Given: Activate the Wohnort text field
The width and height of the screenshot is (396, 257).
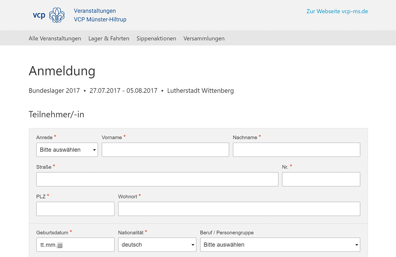Looking at the screenshot, I should coord(239,209).
